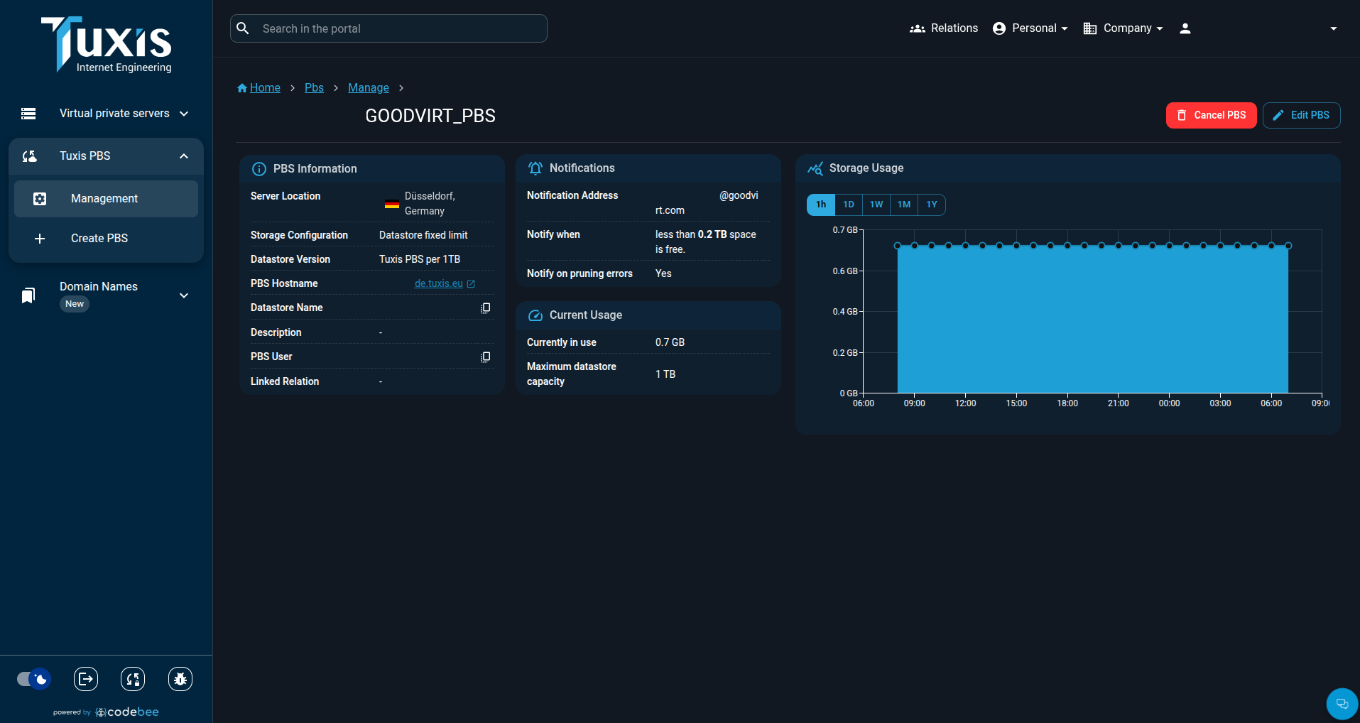Collapse the Tuxis PBS menu
The width and height of the screenshot is (1360, 723).
(184, 156)
